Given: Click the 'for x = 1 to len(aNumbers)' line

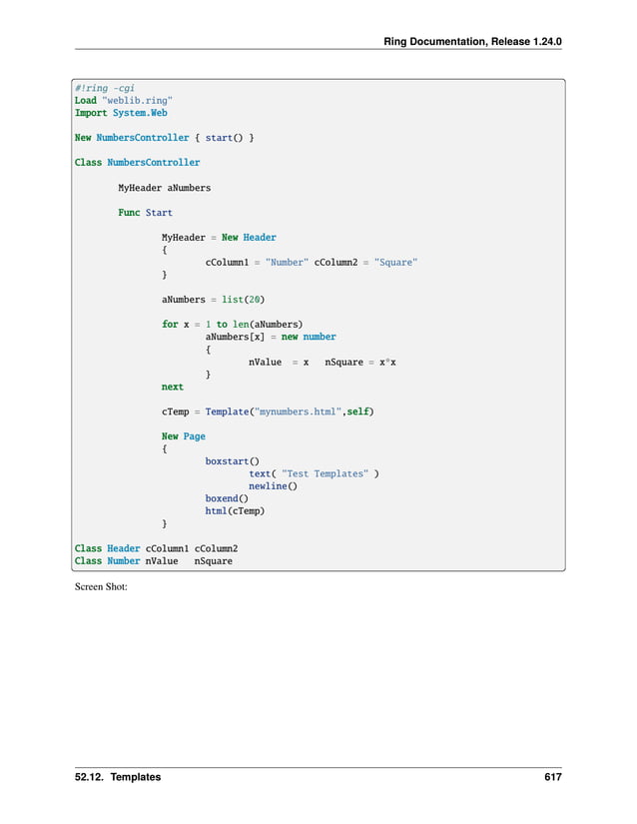Looking at the screenshot, I should (x=232, y=325).
